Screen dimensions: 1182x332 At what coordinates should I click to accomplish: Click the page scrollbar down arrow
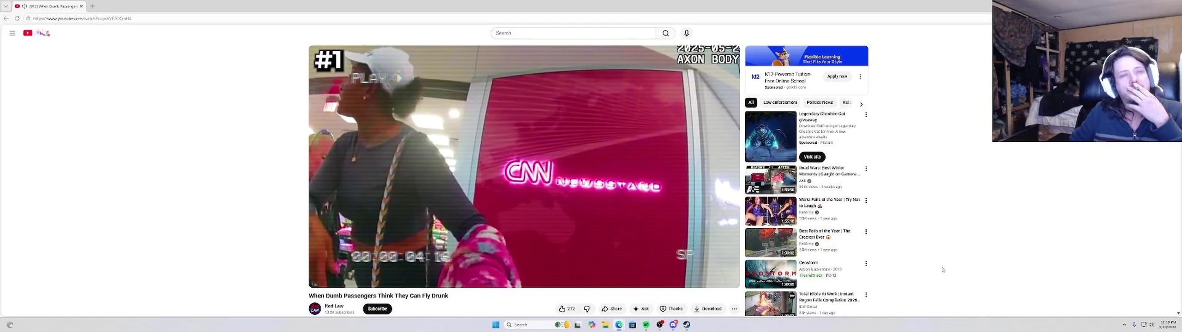click(1178, 313)
